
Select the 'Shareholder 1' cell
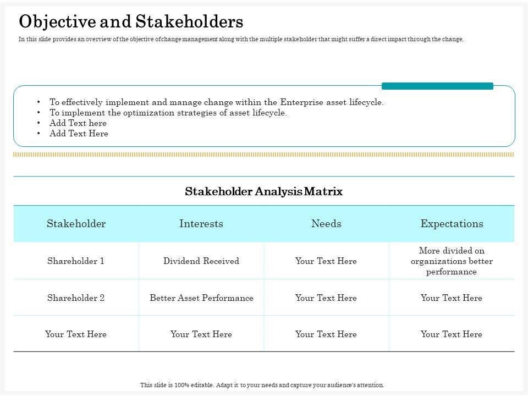76,261
